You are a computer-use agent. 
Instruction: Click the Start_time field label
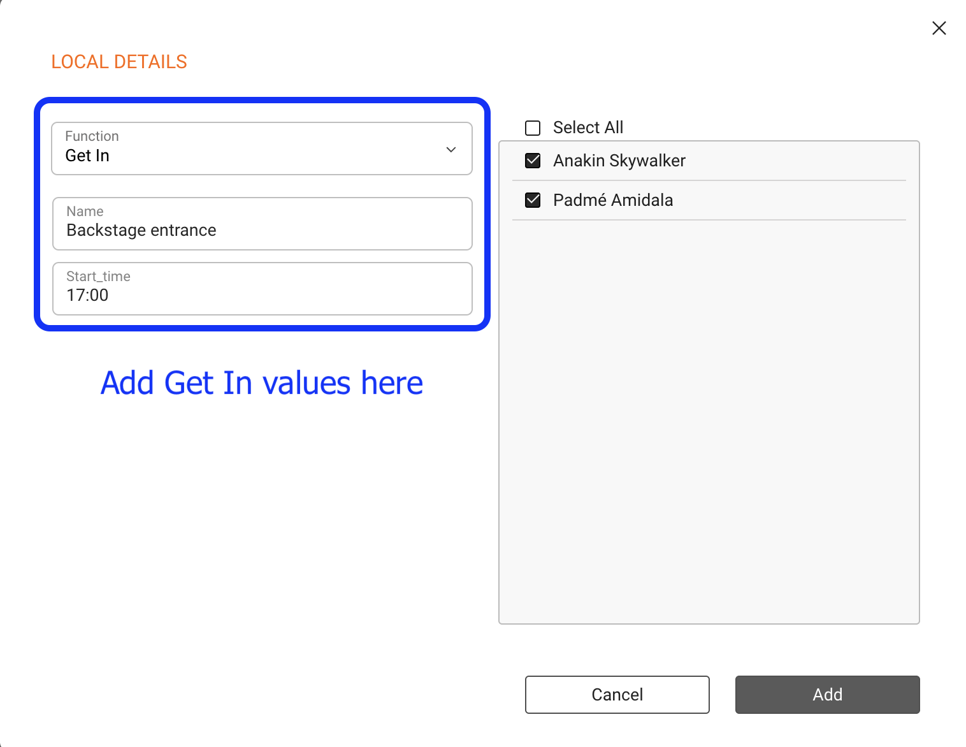[x=98, y=277]
